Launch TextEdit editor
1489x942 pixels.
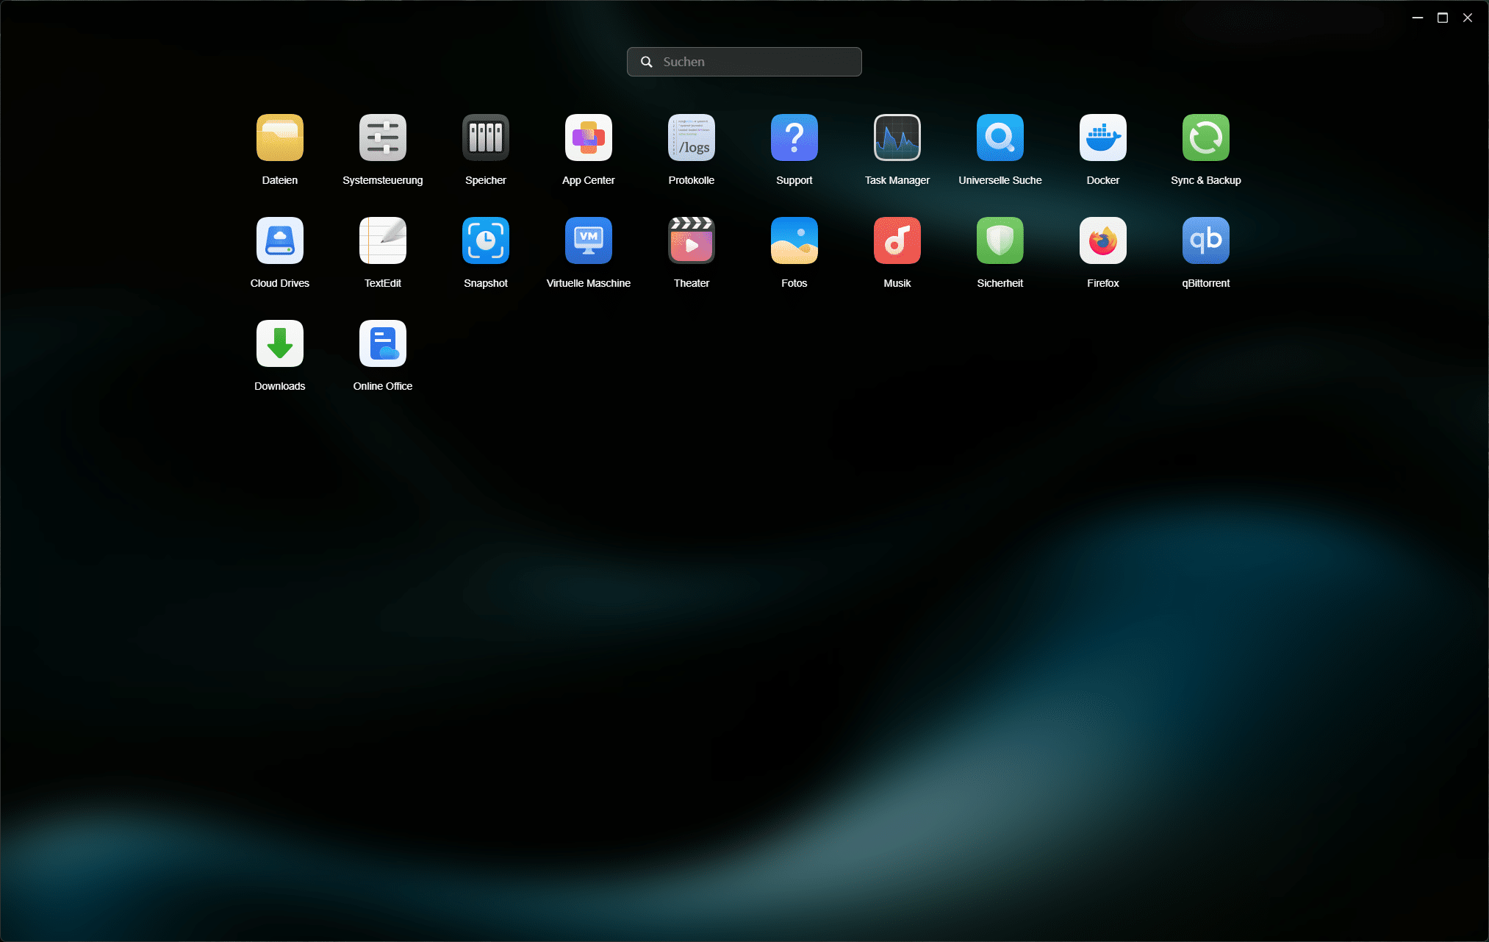(x=382, y=240)
